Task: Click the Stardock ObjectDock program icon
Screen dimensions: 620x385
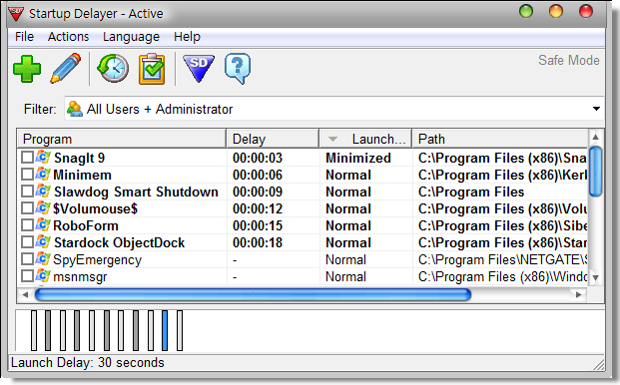Action: (43, 242)
